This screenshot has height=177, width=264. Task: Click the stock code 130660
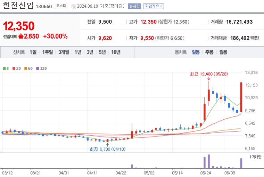pyautogui.click(x=44, y=6)
